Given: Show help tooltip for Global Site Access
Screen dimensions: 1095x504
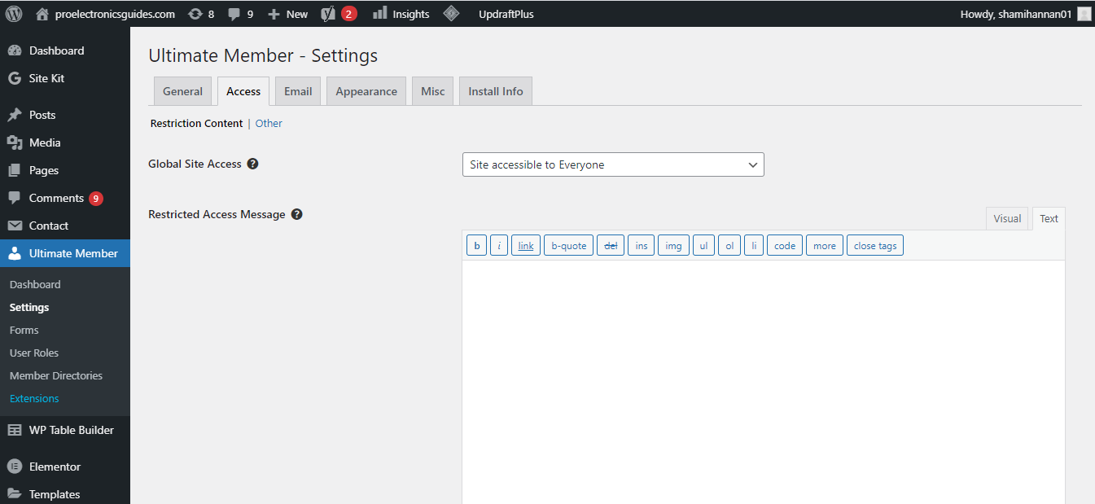Looking at the screenshot, I should pyautogui.click(x=252, y=164).
